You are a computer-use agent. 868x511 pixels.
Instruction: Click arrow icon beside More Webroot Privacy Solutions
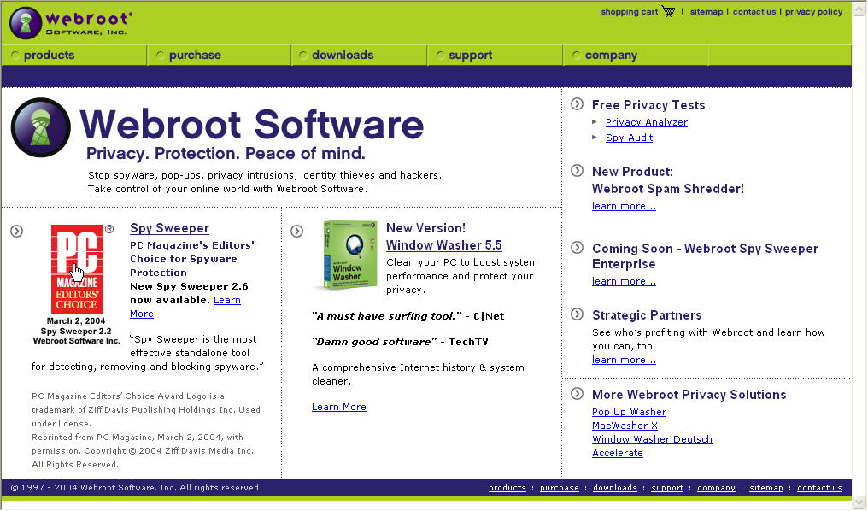pos(577,394)
